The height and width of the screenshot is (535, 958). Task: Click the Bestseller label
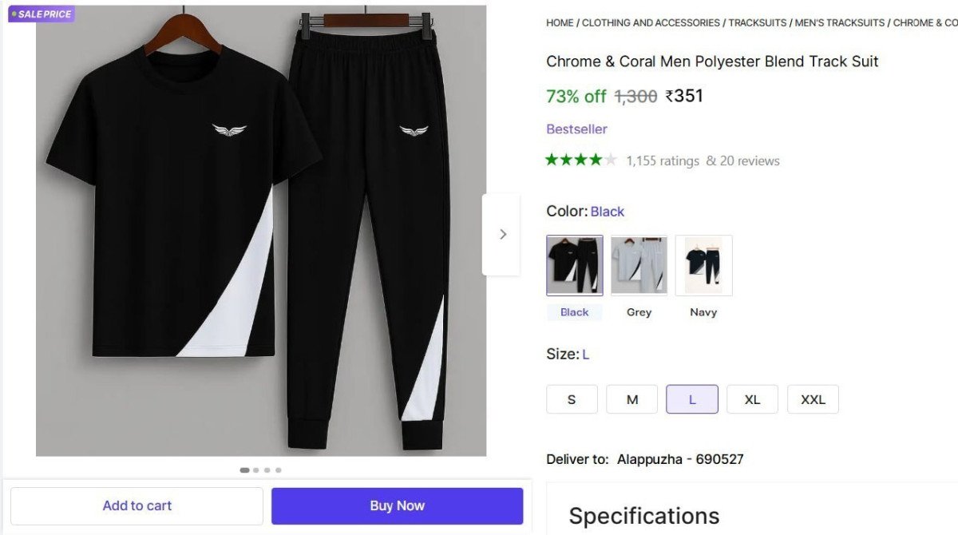pyautogui.click(x=576, y=129)
